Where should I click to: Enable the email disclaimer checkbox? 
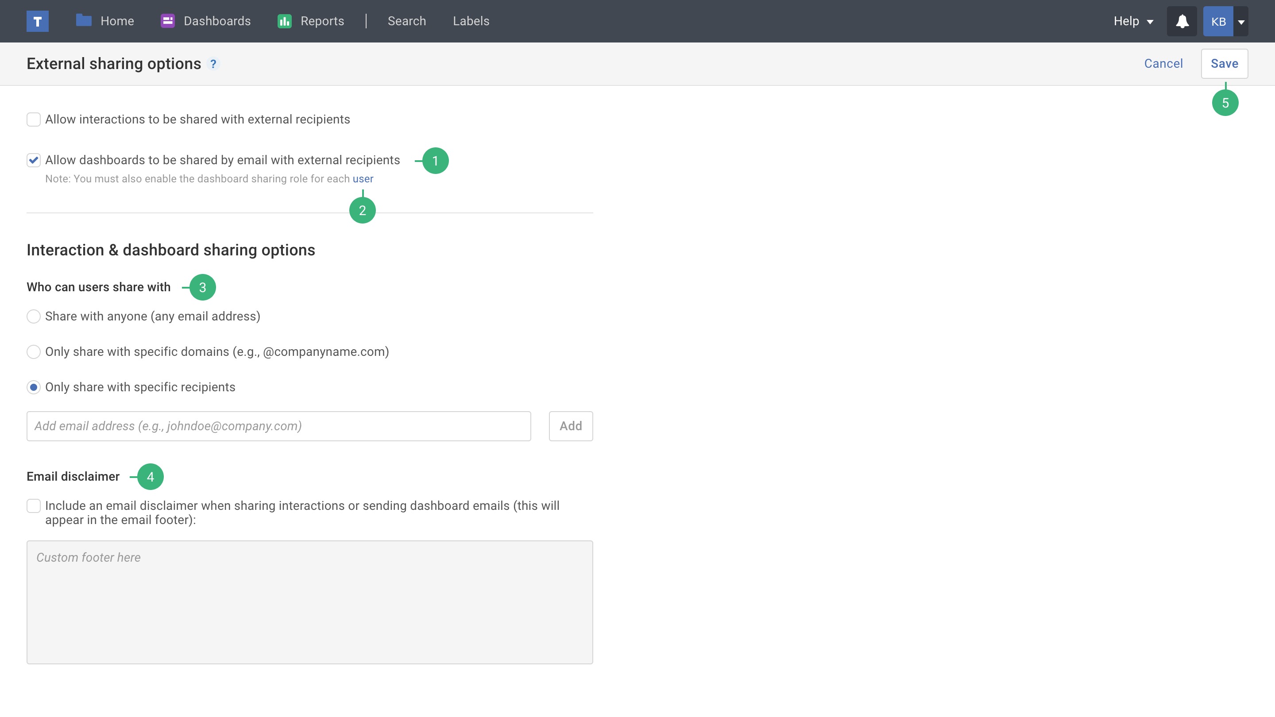pyautogui.click(x=34, y=506)
